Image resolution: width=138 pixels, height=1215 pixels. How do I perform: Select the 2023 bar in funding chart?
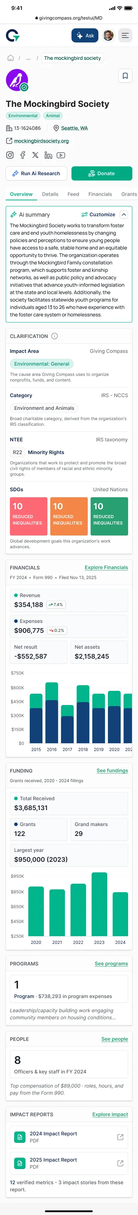coord(99,904)
